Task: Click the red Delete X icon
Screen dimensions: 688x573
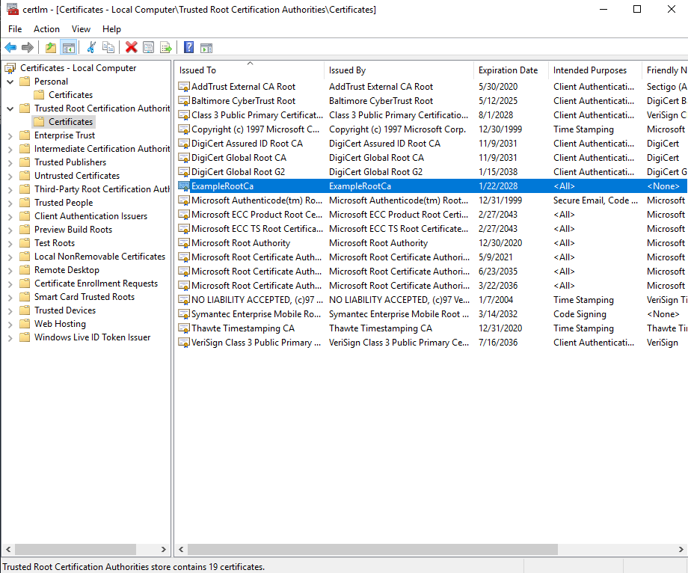Action: 130,47
